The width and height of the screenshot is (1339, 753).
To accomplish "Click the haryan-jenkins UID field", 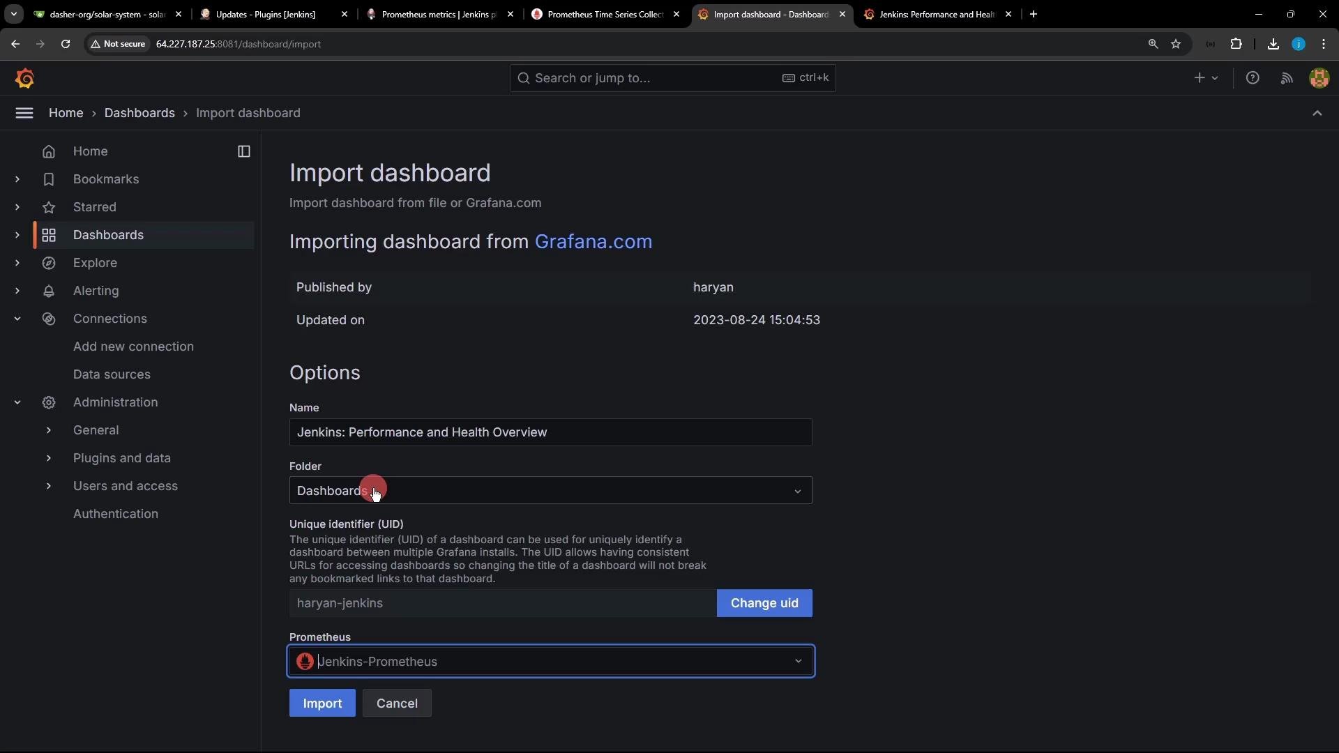I will [503, 603].
